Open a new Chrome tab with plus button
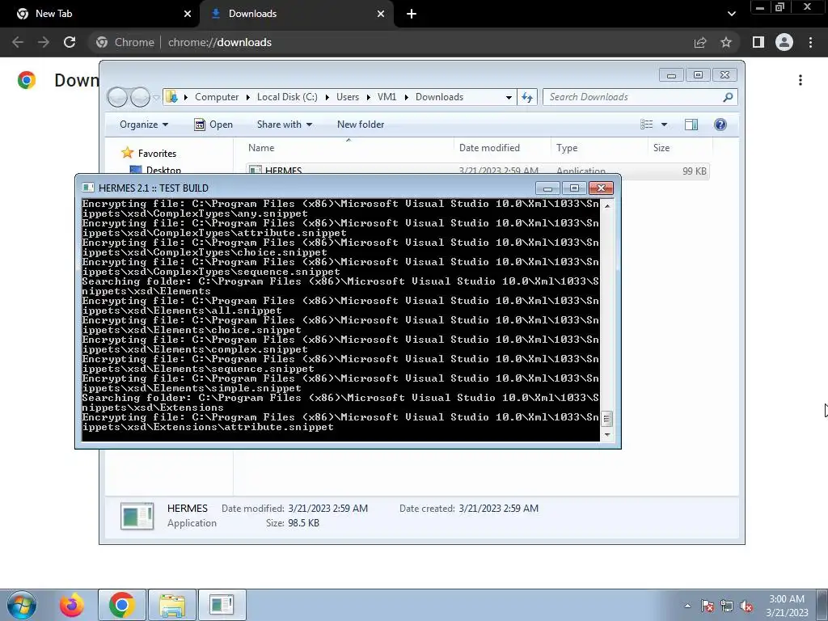This screenshot has width=828, height=621. [x=412, y=14]
